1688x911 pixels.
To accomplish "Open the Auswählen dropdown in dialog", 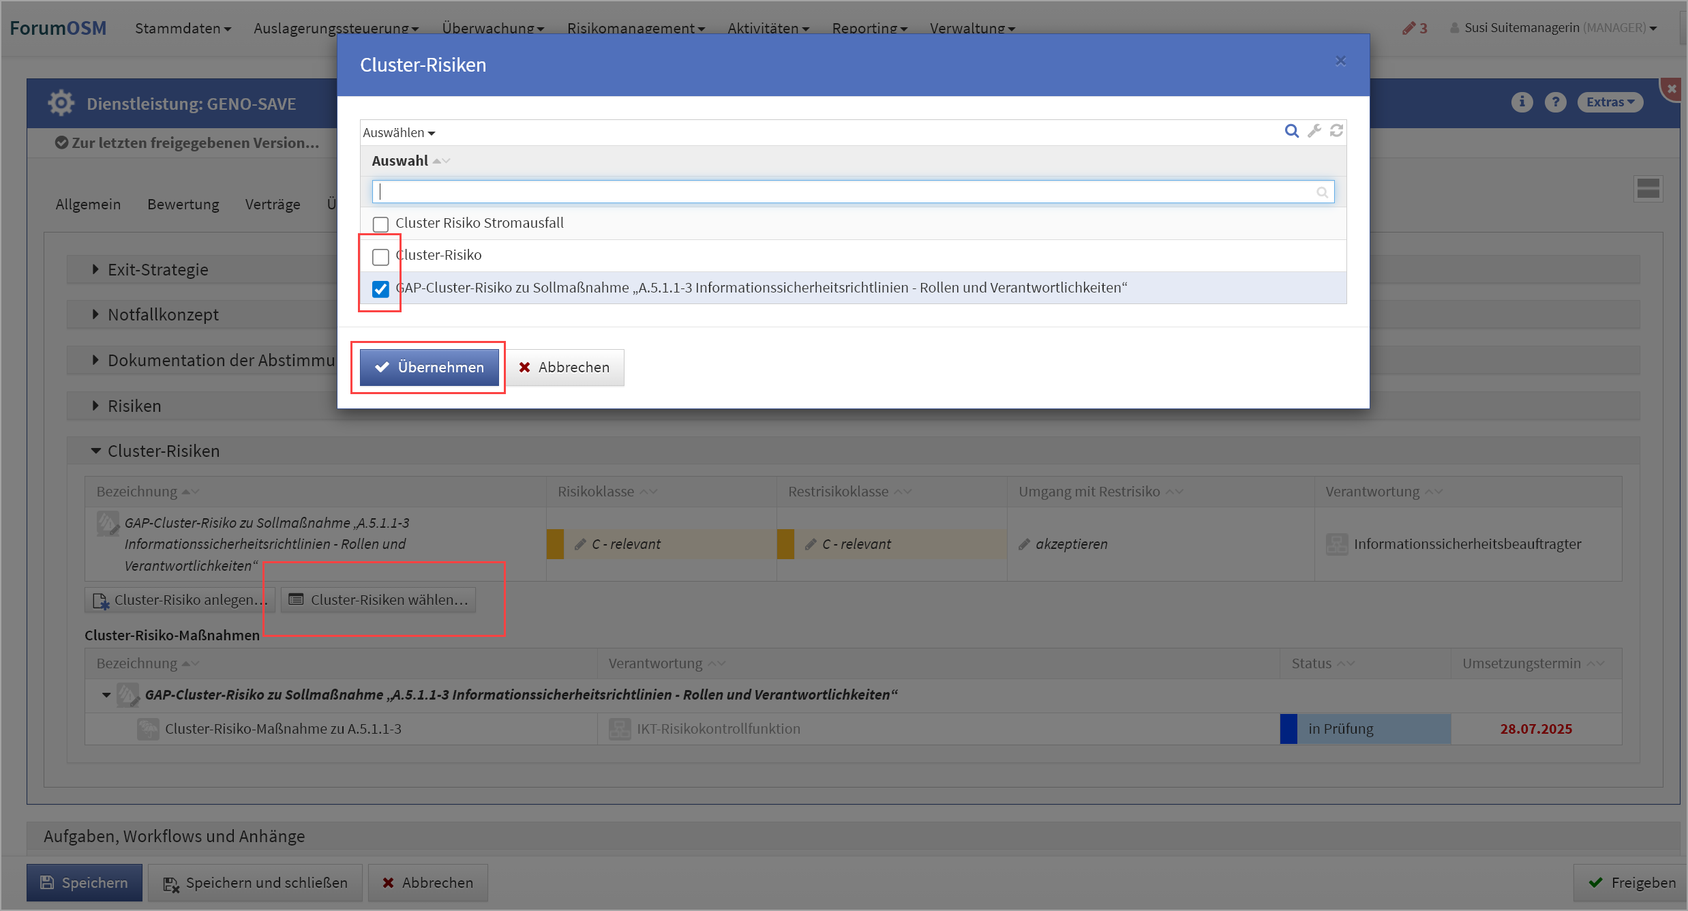I will 399,133.
